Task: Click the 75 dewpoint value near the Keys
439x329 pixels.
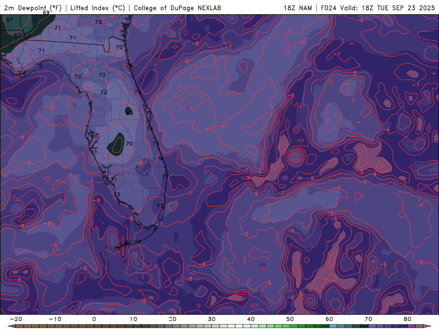Action: (x=117, y=248)
